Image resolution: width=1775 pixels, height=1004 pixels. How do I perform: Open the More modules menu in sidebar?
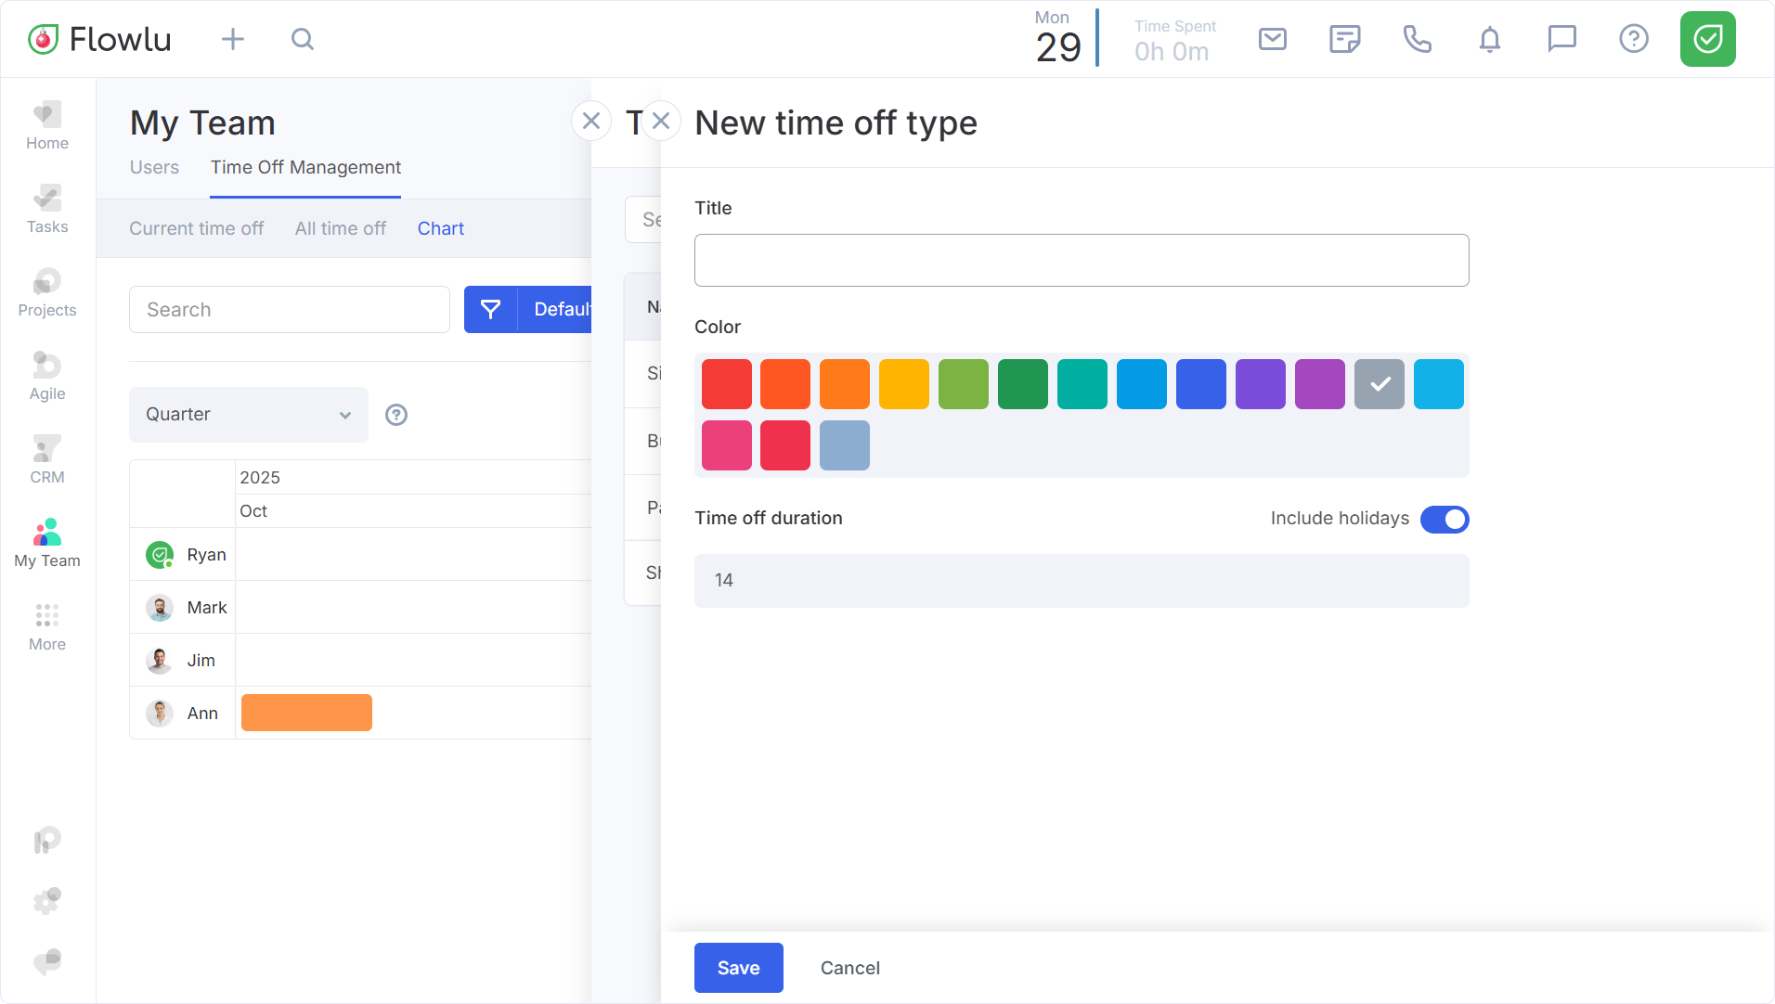(47, 627)
